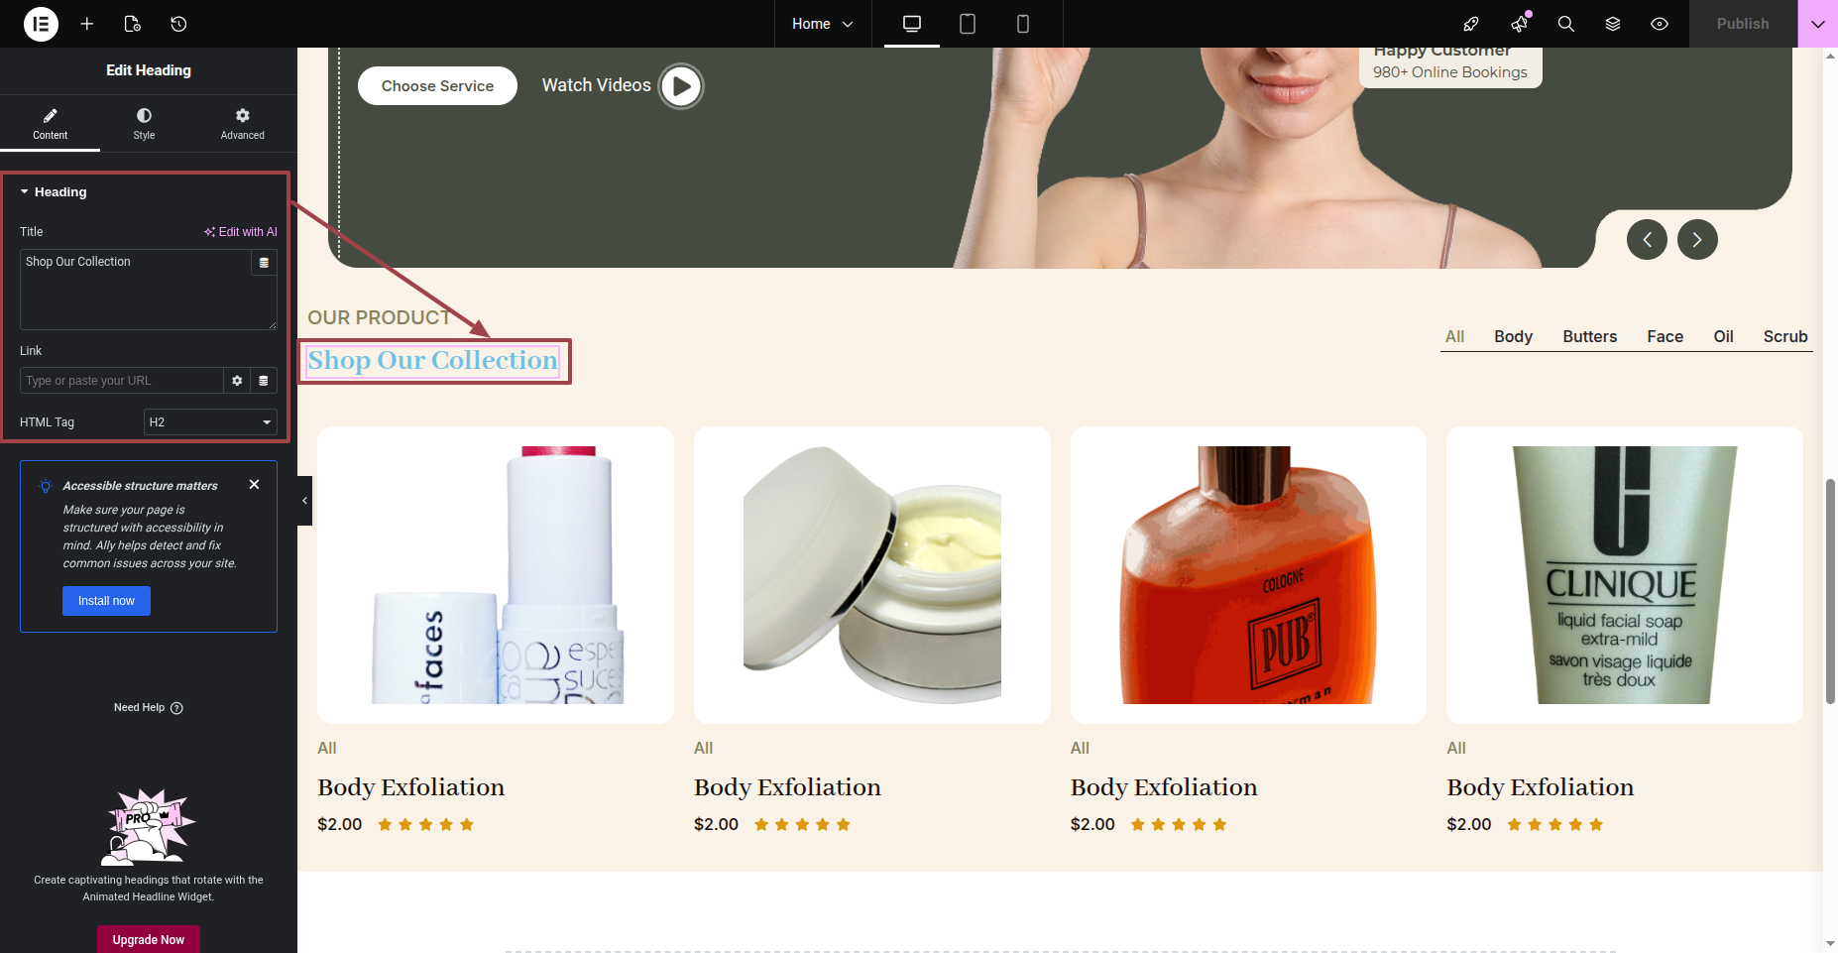The image size is (1838, 953).
Task: Click Edit with AI link
Action: click(x=241, y=232)
